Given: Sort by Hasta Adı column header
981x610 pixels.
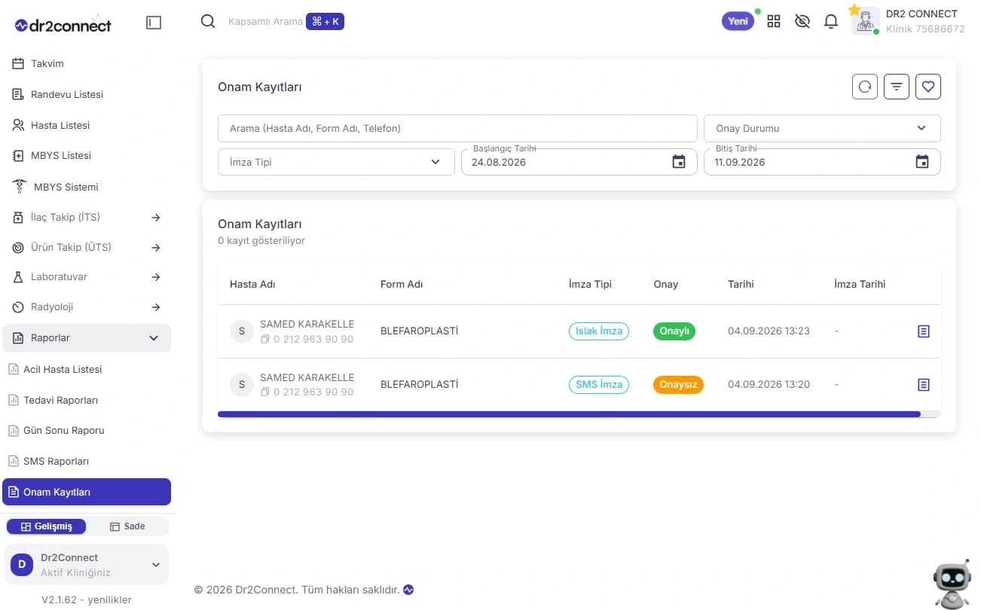Looking at the screenshot, I should coord(252,285).
